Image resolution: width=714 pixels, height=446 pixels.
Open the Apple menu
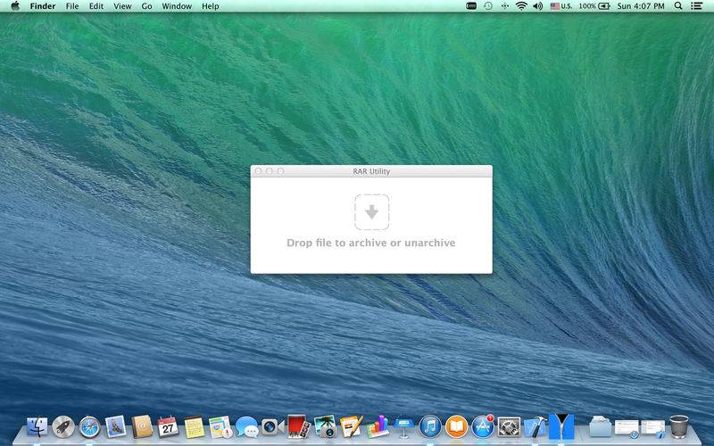(15, 6)
